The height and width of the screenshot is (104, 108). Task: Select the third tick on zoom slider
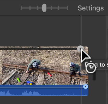click(x=37, y=8)
